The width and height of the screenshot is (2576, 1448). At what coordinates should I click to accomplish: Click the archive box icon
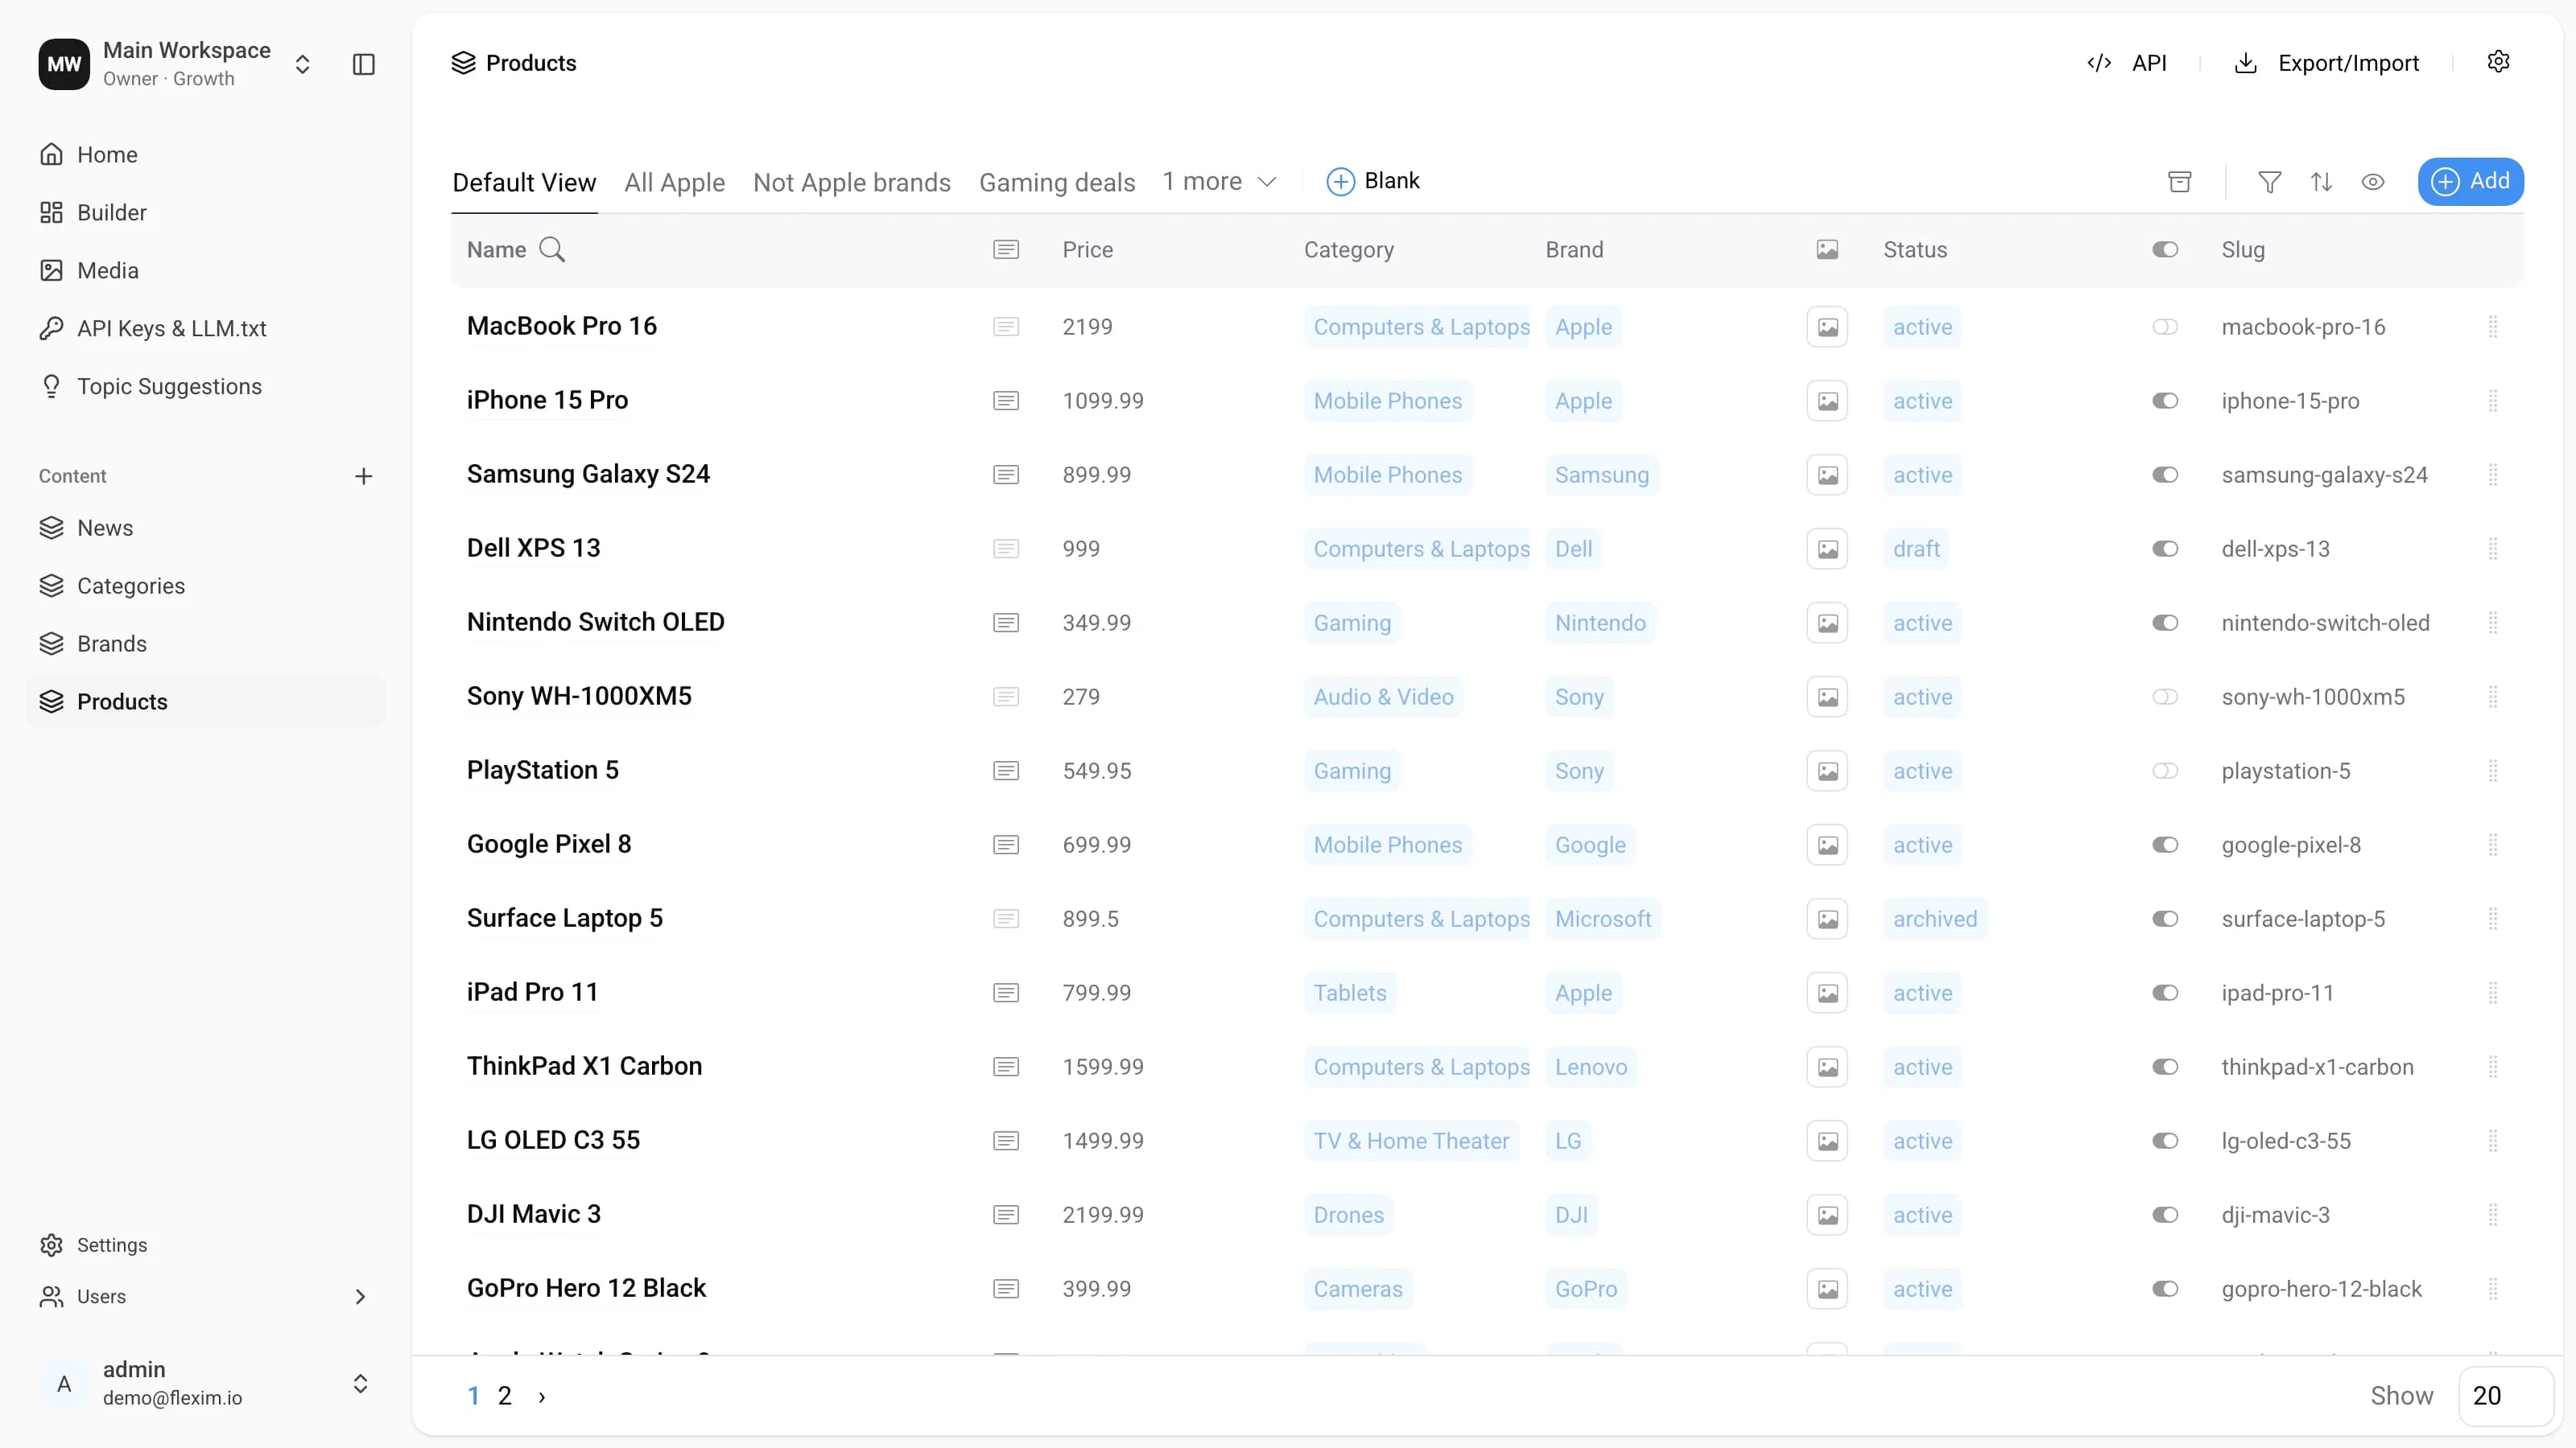coord(2180,181)
